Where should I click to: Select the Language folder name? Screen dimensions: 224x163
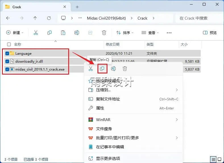click(x=23, y=54)
